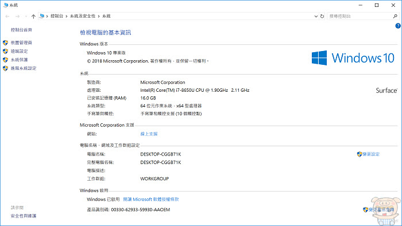Select the 完整電腦名稱 value DESKTOP-CGGB71K

point(161,162)
